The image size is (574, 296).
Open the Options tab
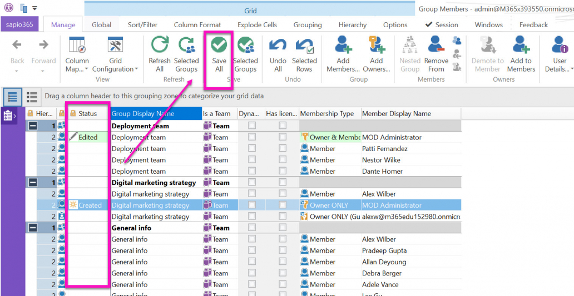coord(395,25)
